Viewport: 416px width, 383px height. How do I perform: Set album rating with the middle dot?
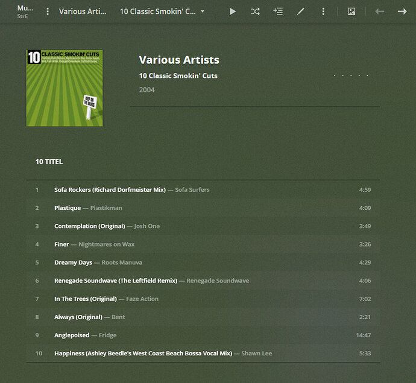[x=351, y=75]
